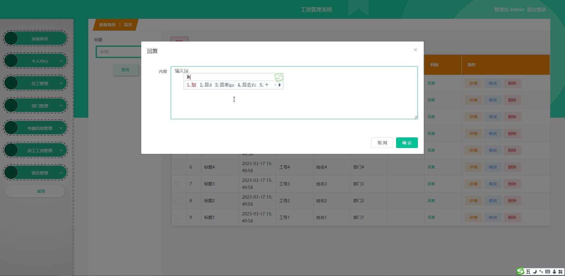Click the moon icon in the IME bar

pyautogui.click(x=535, y=272)
